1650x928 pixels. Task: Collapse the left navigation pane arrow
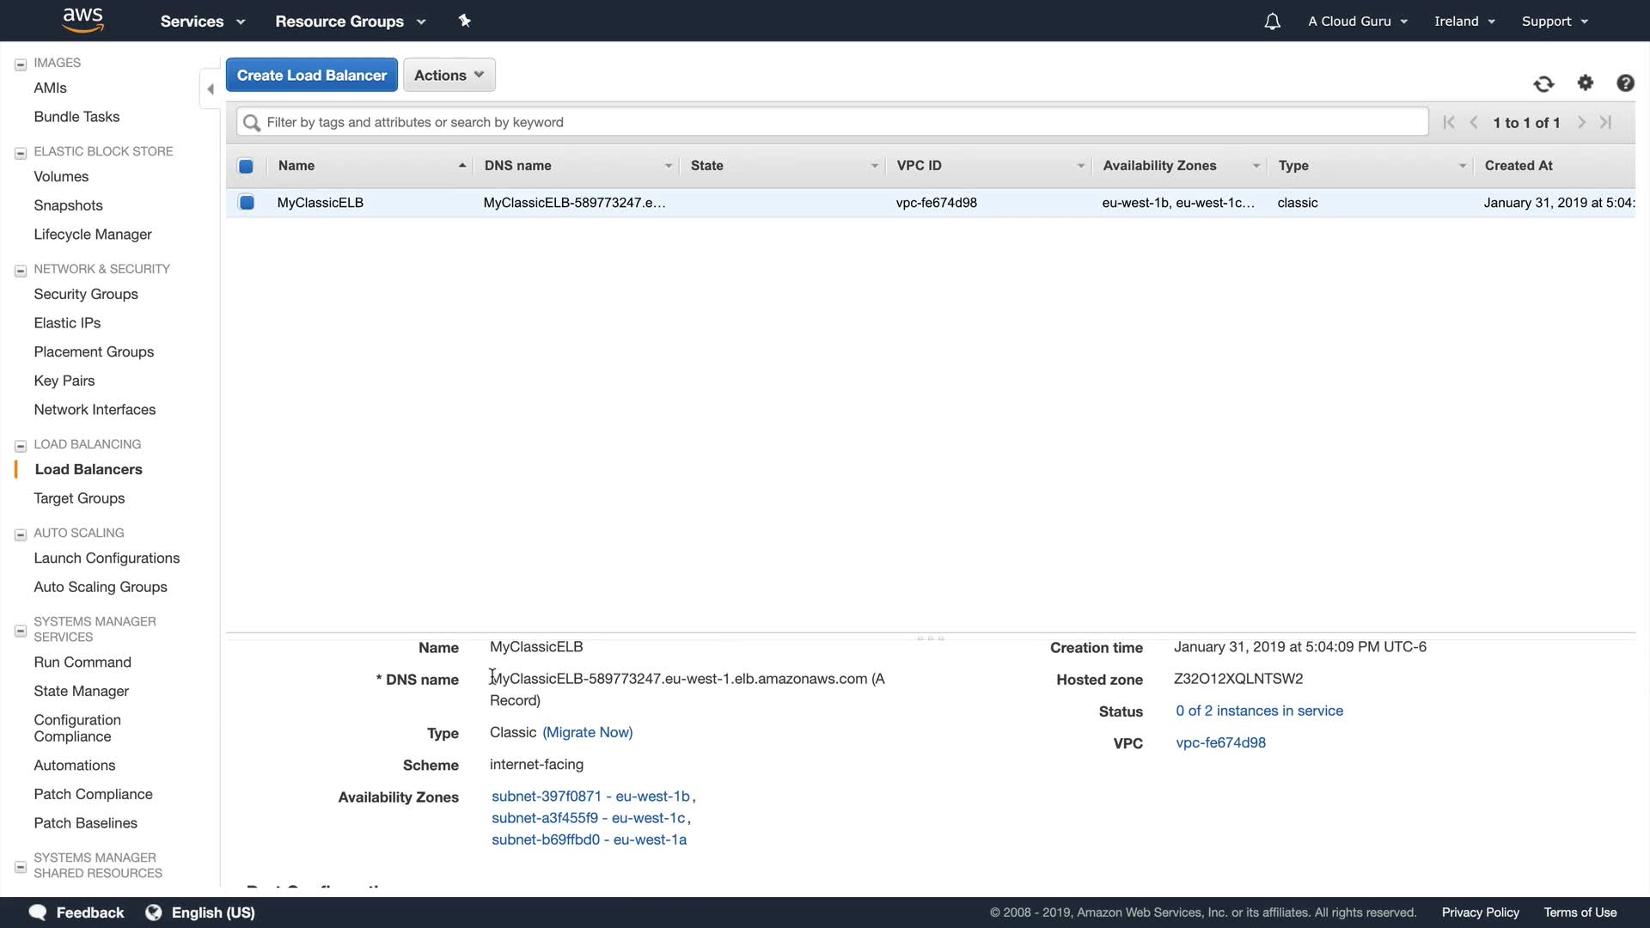click(x=210, y=89)
